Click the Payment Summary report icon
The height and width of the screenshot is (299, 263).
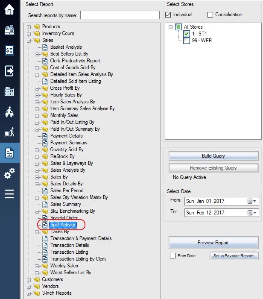45,143
